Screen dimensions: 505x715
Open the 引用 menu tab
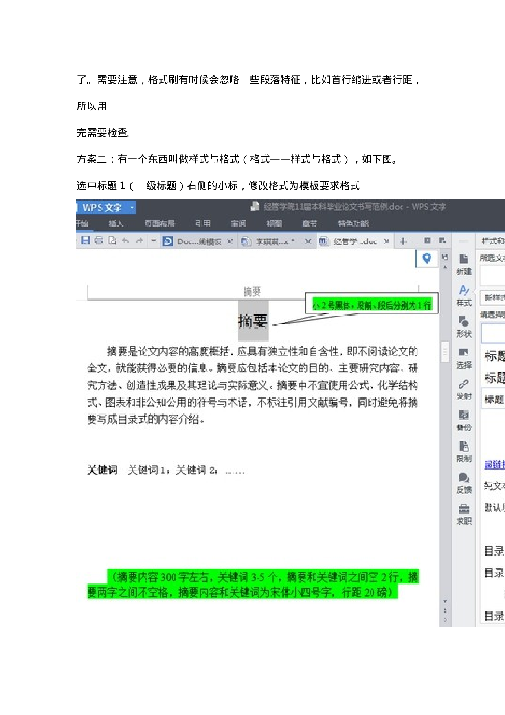(203, 224)
